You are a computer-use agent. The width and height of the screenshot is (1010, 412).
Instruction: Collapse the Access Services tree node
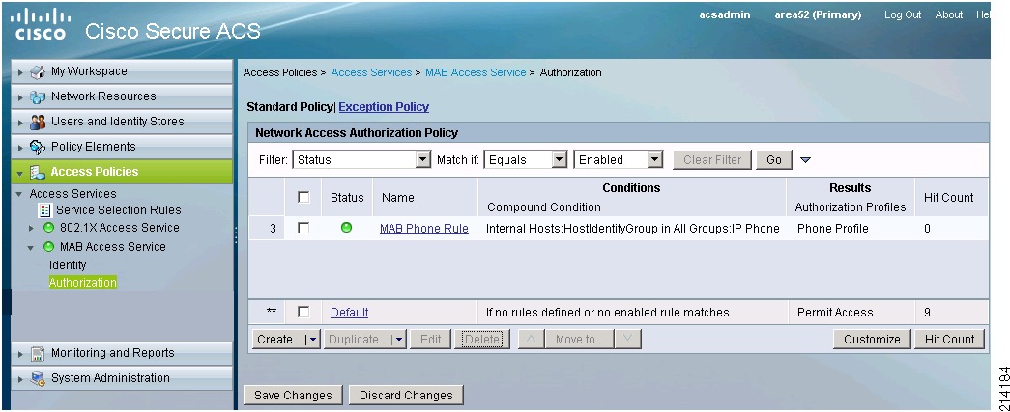[x=20, y=194]
